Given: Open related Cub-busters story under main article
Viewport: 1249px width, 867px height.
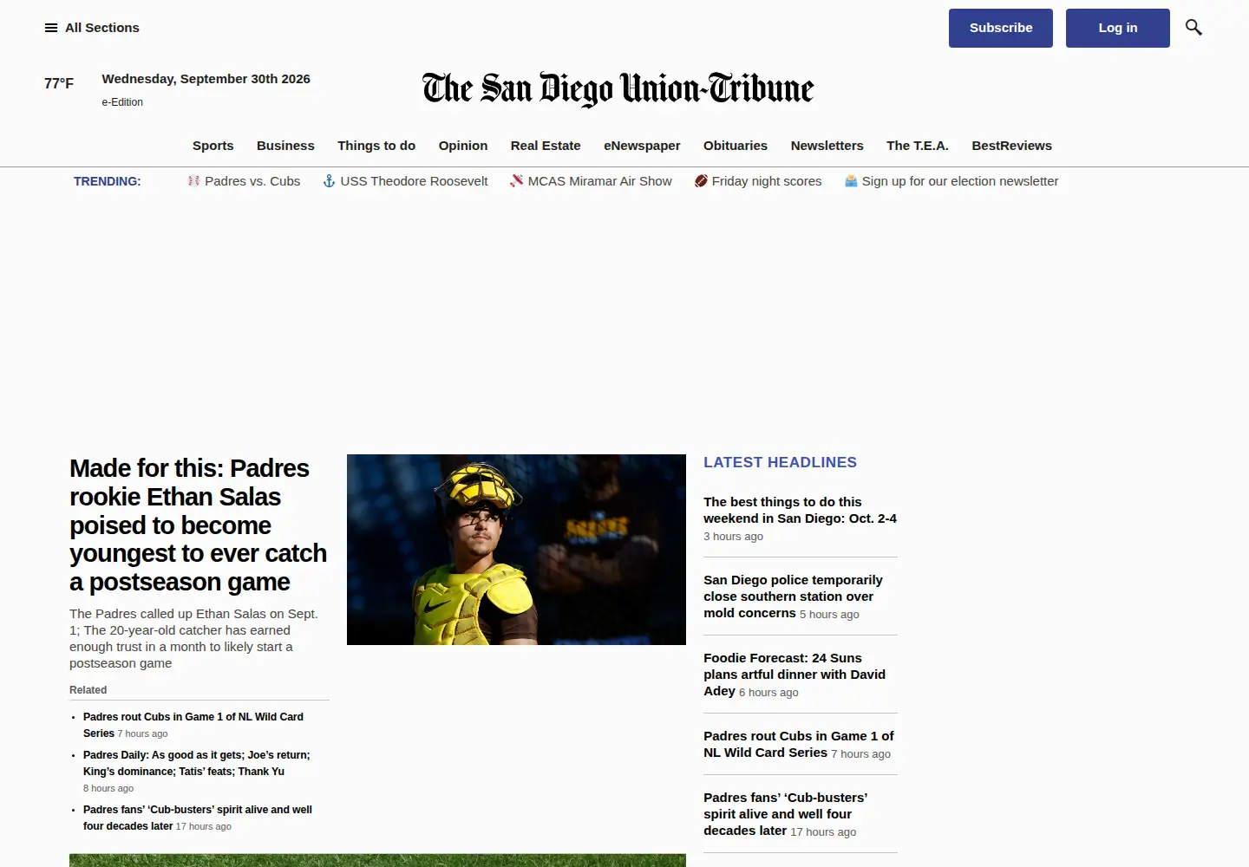Looking at the screenshot, I should 198,818.
